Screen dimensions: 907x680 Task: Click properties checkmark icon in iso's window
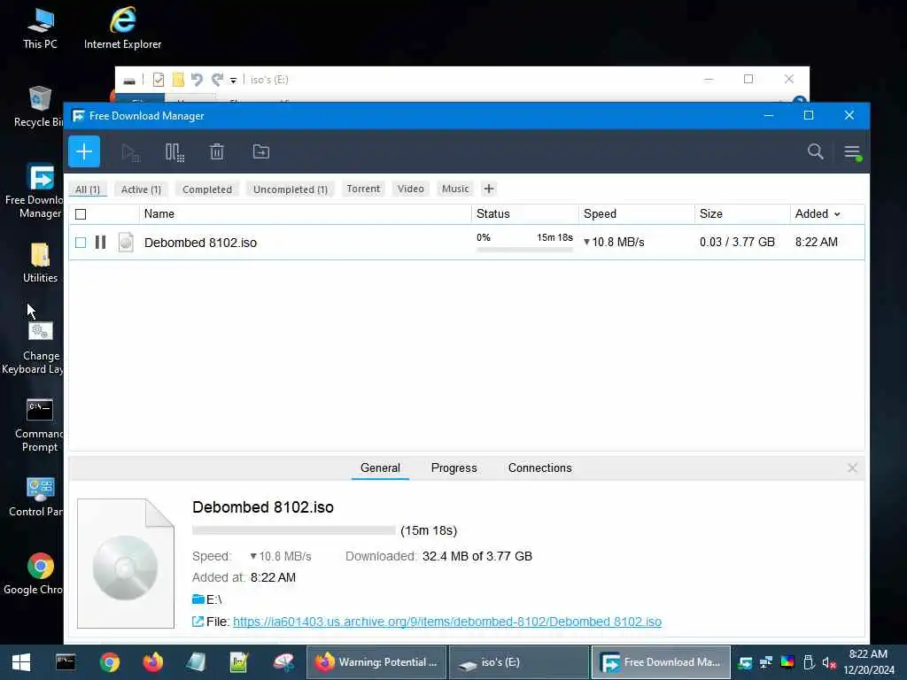pos(158,80)
